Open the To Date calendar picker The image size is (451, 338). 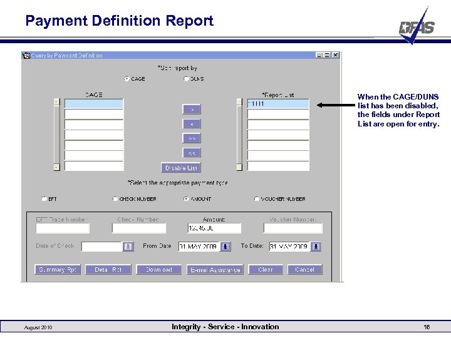click(x=316, y=247)
